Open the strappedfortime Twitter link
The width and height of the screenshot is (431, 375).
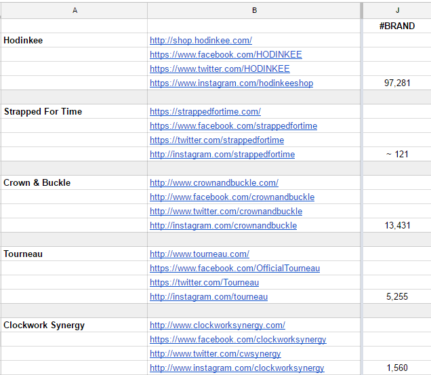click(216, 140)
